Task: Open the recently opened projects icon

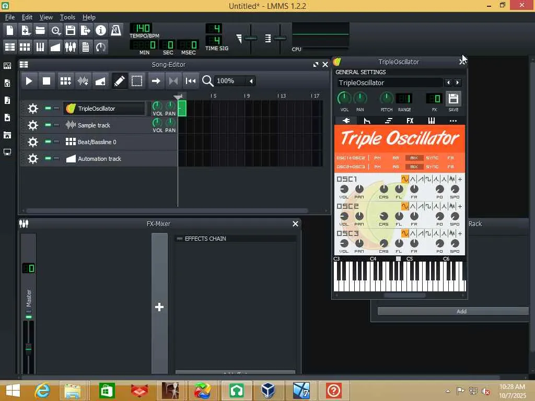Action: tap(55, 30)
